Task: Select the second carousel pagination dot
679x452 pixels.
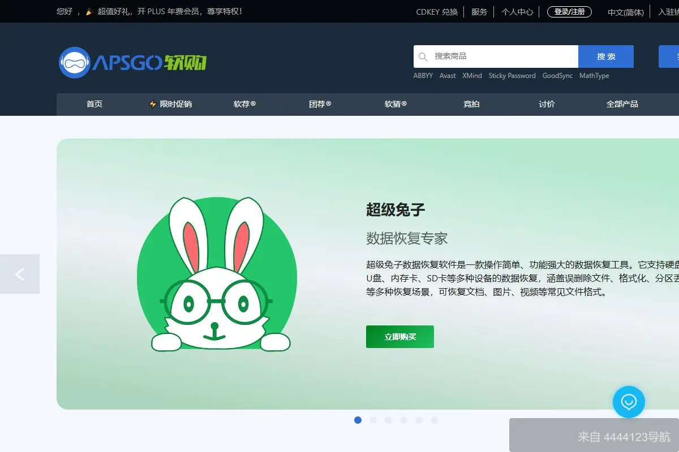Action: click(373, 420)
